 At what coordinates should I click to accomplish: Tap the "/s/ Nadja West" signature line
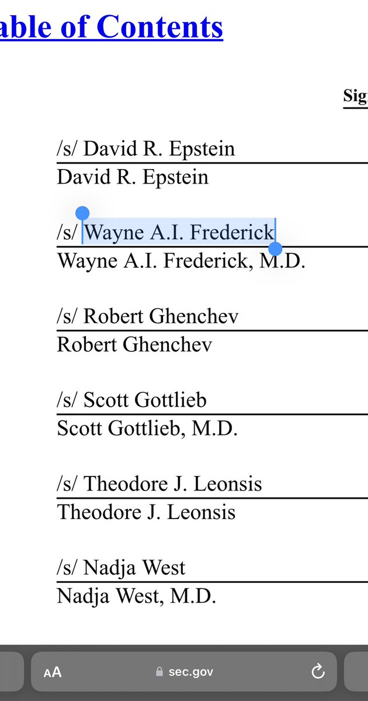click(x=121, y=568)
